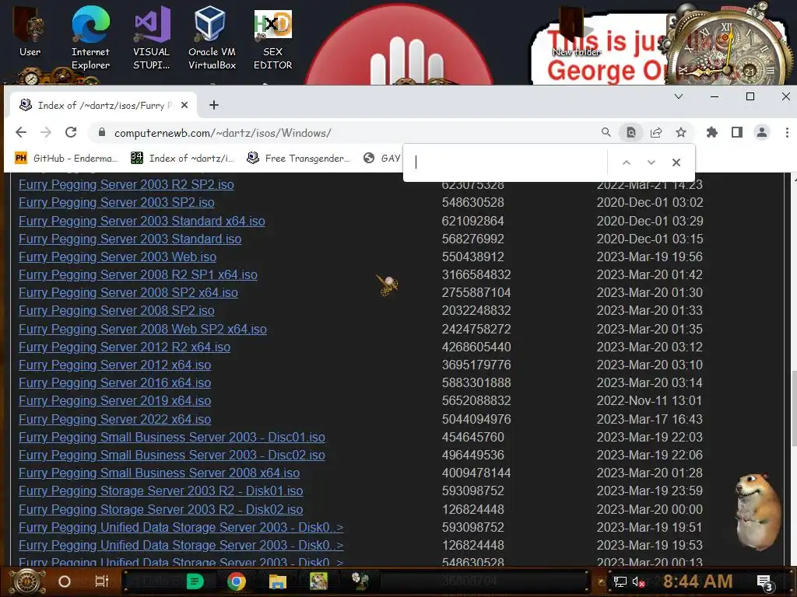The image size is (797, 597).
Task: Open Server 2008 Web SP2 x64.iso
Action: [143, 329]
